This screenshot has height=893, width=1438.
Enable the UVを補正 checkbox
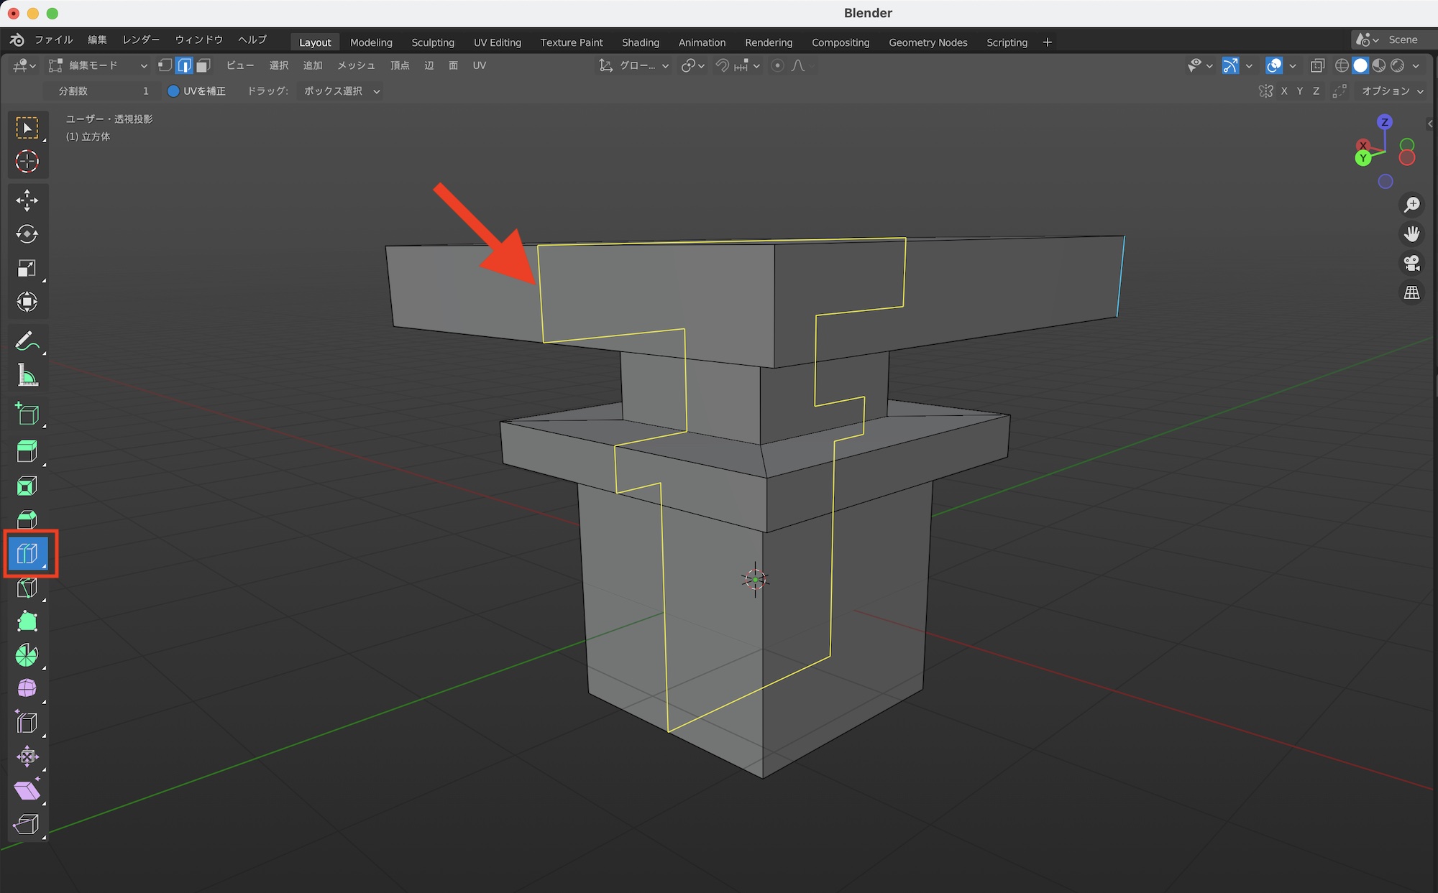point(173,91)
